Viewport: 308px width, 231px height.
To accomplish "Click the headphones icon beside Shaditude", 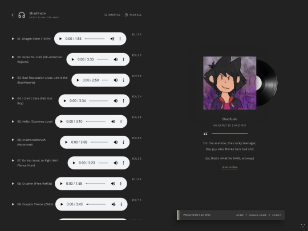I will [22, 15].
